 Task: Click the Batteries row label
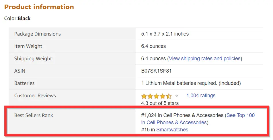click(x=24, y=83)
